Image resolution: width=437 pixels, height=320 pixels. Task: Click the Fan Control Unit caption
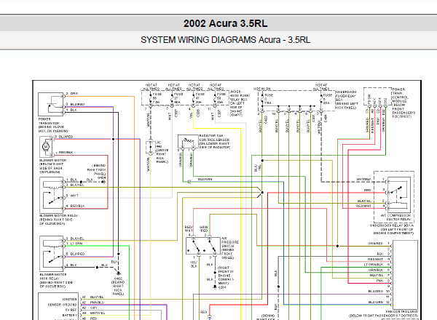(x=401, y=312)
